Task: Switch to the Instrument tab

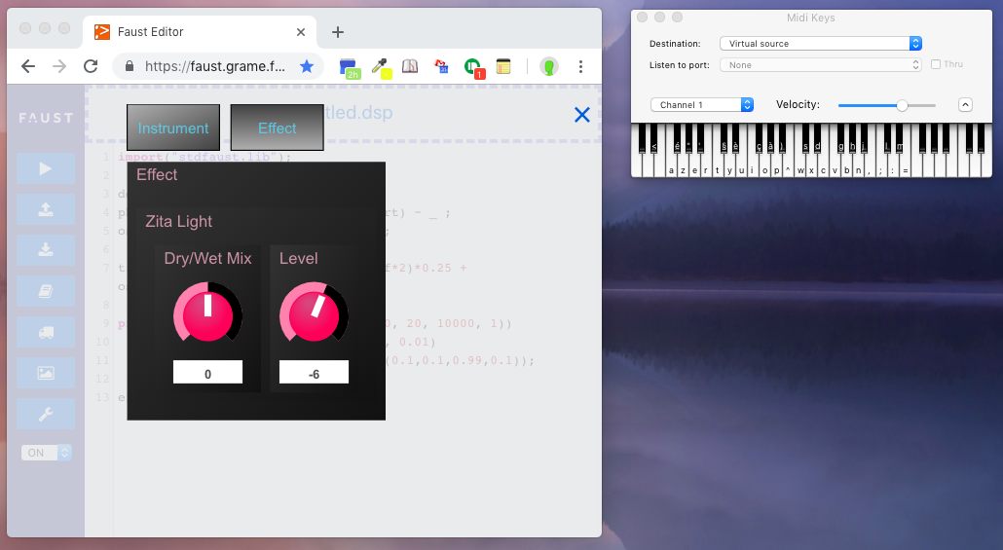Action: 173,128
